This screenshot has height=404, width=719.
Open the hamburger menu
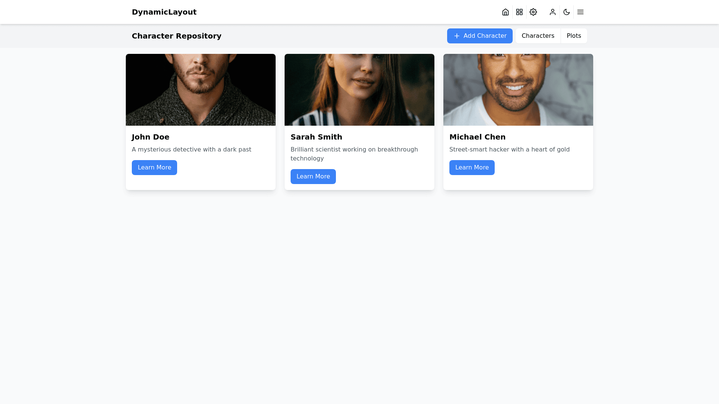coord(580,12)
